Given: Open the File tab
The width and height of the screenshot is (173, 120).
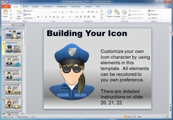Looking at the screenshot, I should [x=6, y=7].
